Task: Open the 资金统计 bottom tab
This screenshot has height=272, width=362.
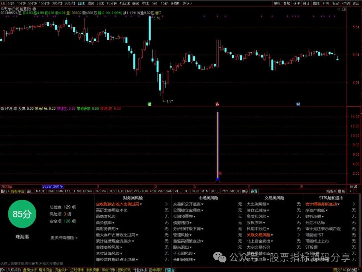Action: (x=61, y=270)
